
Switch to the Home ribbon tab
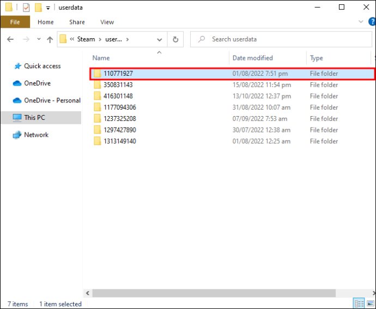(46, 22)
